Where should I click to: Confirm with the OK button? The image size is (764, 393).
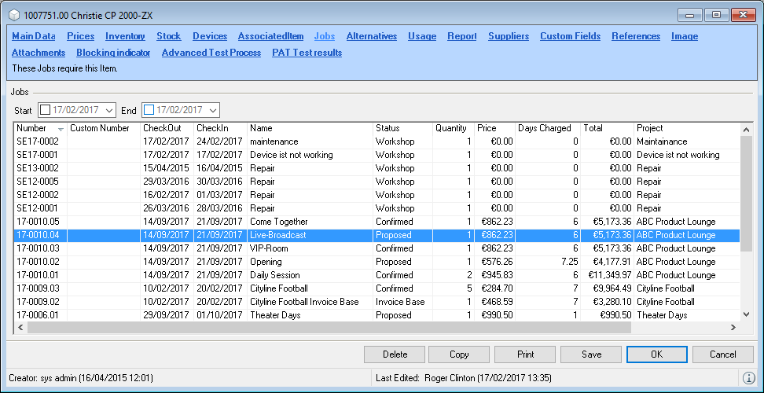point(657,354)
